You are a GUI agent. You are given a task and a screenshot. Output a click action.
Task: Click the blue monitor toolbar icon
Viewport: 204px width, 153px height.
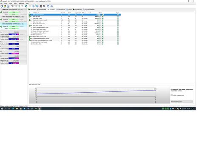pos(37,6)
